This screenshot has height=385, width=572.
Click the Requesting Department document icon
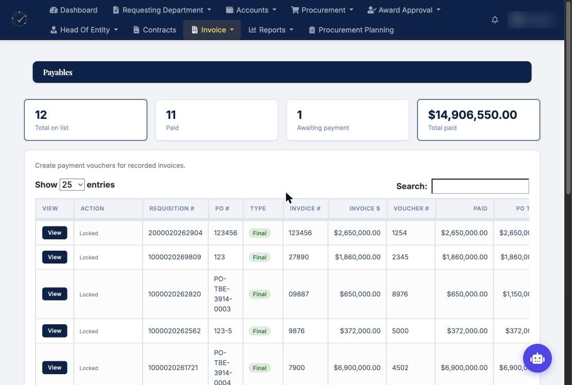coord(116,10)
